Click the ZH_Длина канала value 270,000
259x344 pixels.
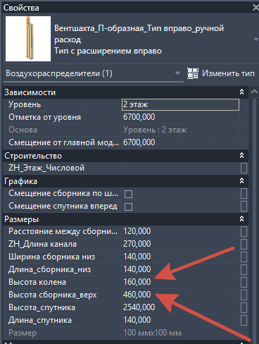pos(137,244)
